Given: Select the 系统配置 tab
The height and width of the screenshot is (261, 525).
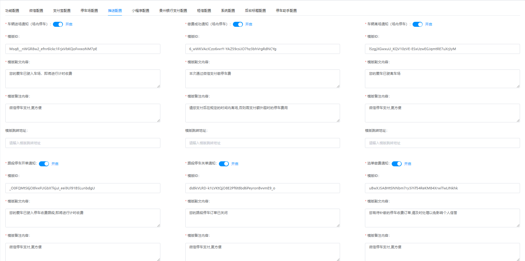Looking at the screenshot, I should point(228,11).
